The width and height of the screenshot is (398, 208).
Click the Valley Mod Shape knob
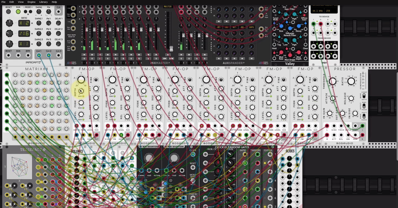click(290, 55)
